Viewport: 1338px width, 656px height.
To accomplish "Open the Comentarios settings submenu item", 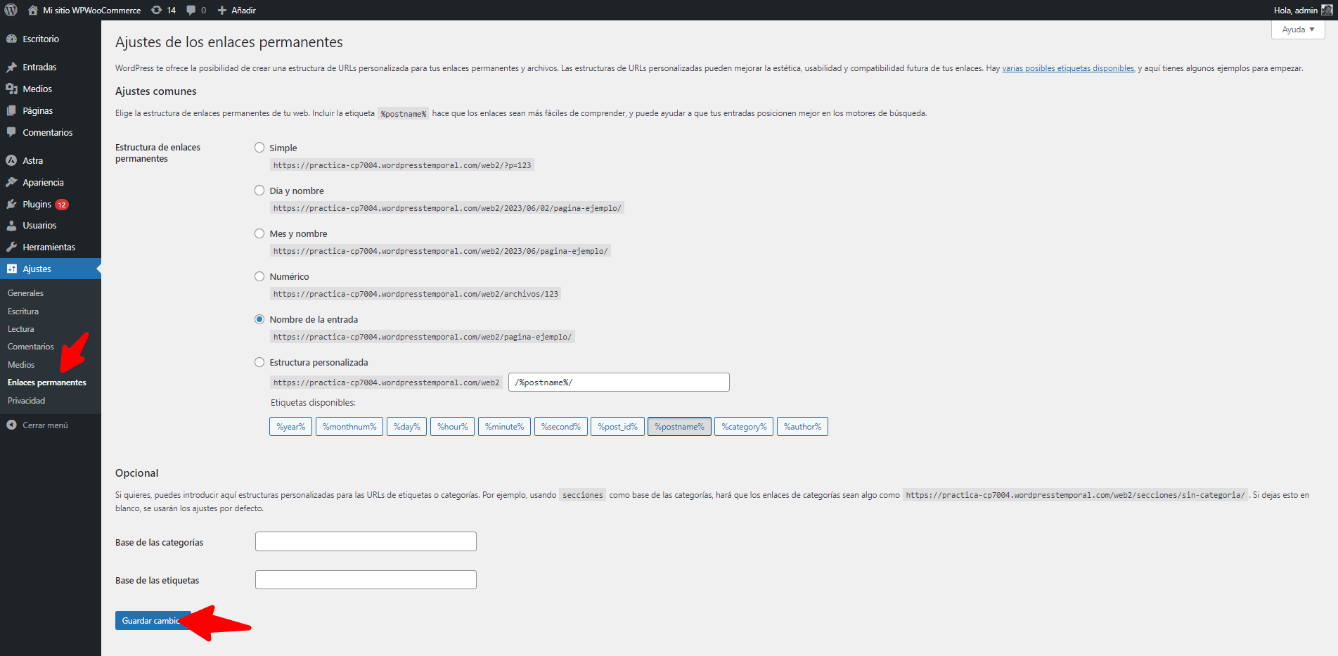I will pyautogui.click(x=30, y=347).
